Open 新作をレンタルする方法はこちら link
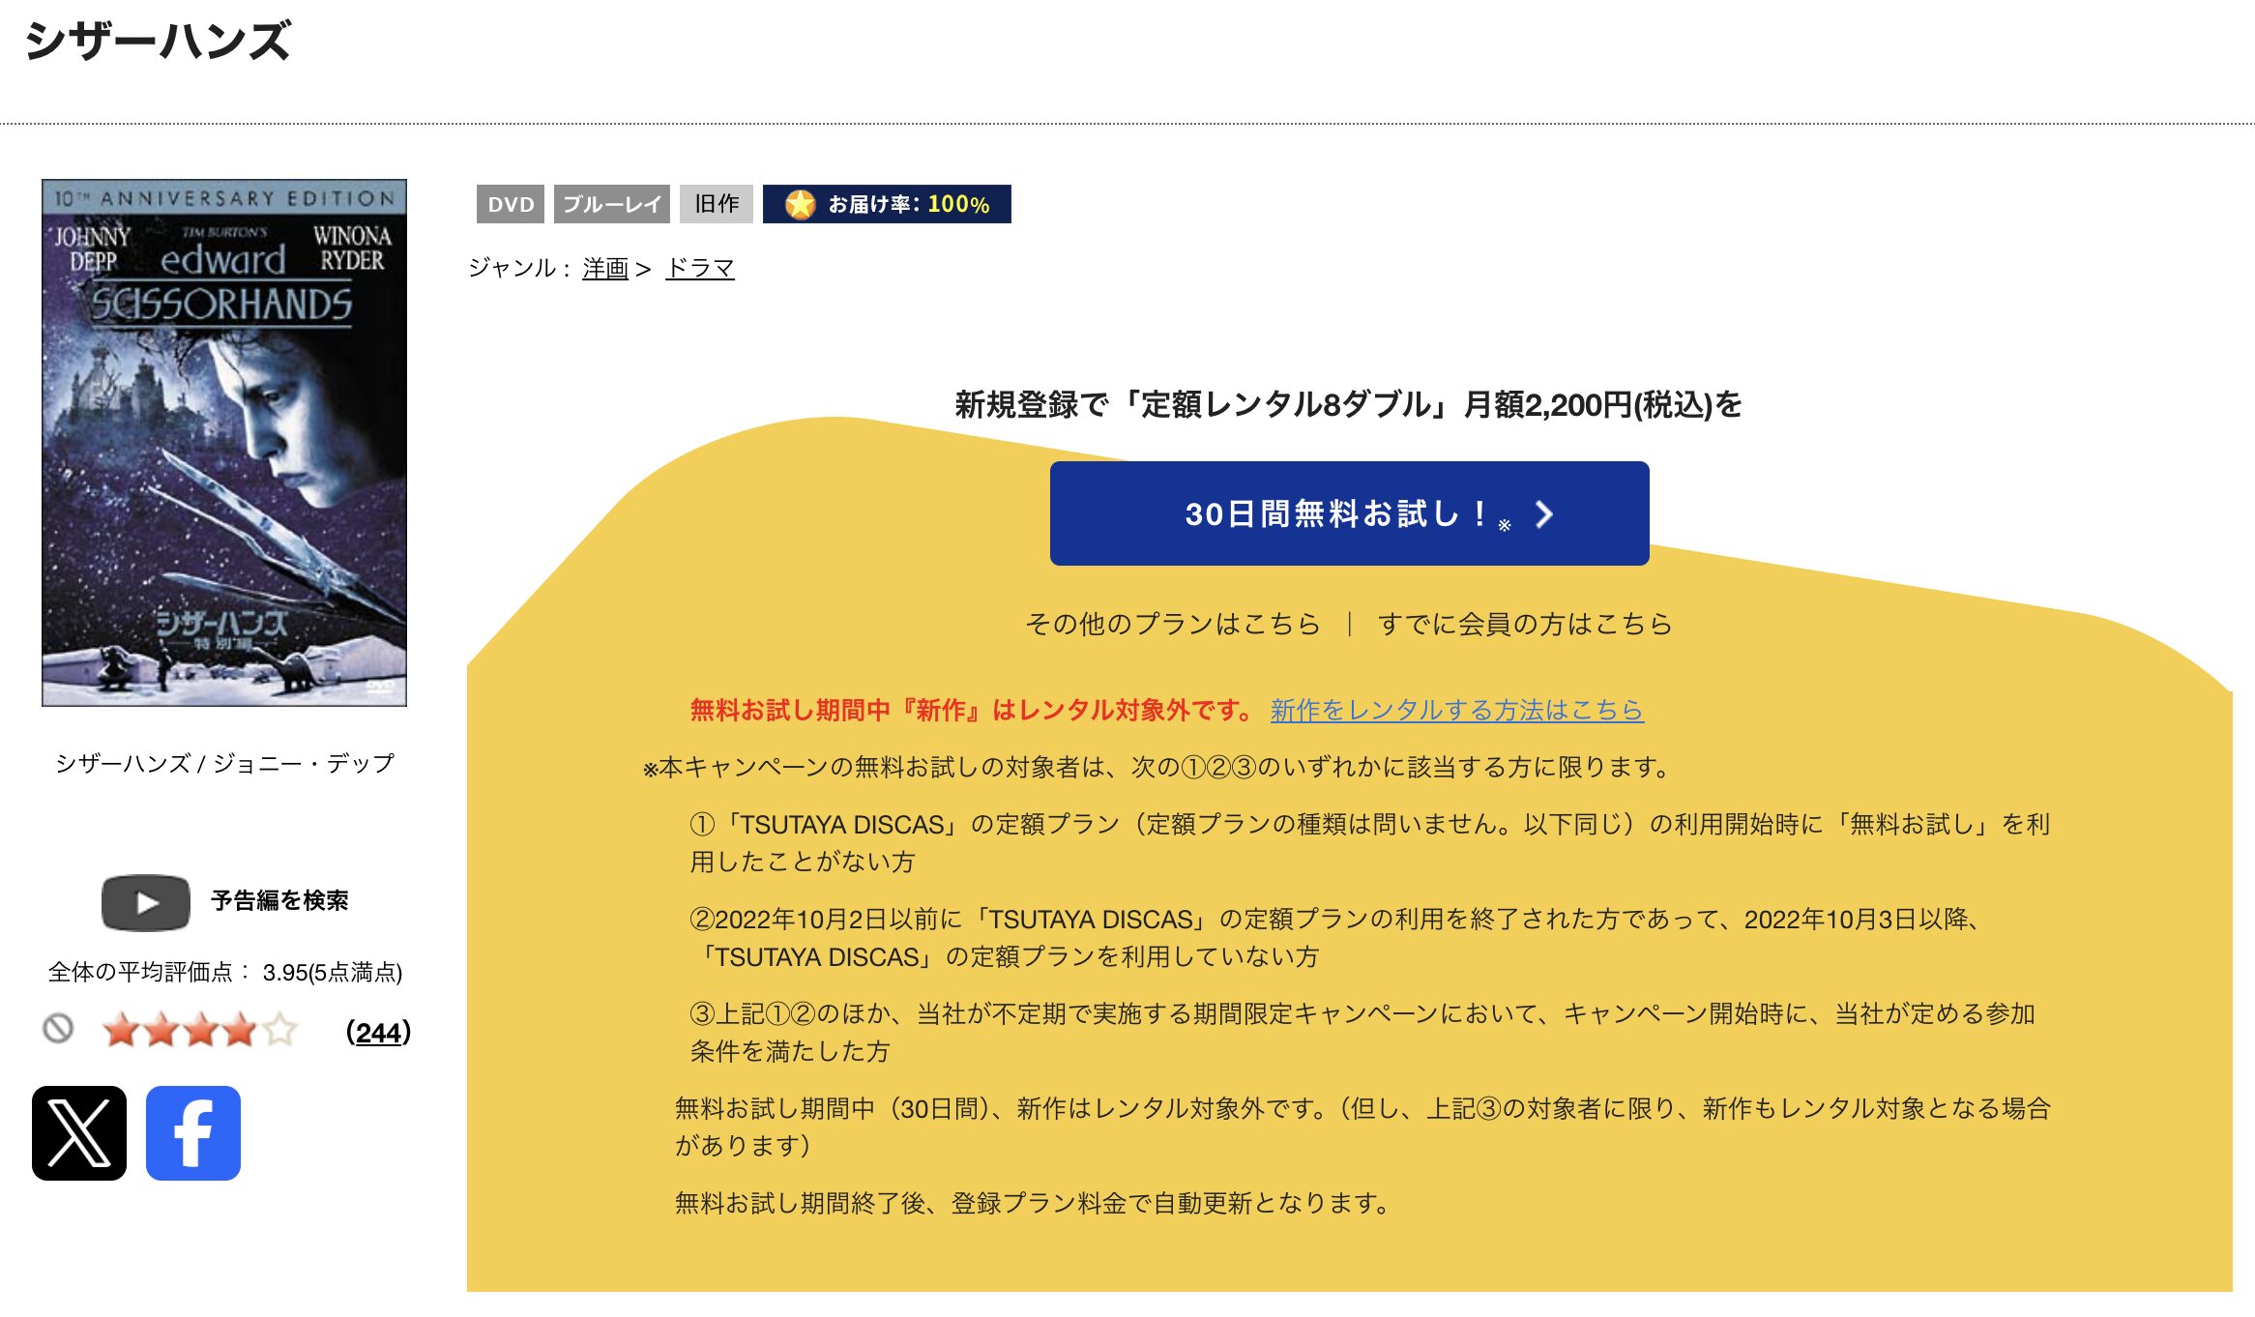This screenshot has width=2255, height=1317. coord(1456,710)
